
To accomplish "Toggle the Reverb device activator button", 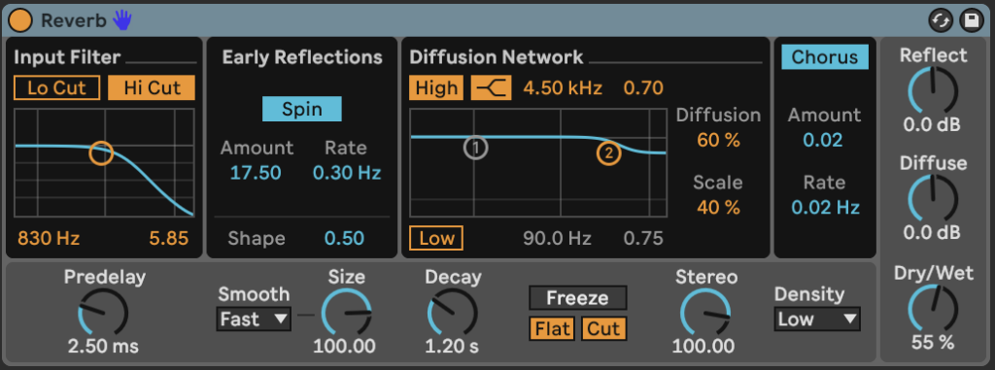I will click(19, 21).
